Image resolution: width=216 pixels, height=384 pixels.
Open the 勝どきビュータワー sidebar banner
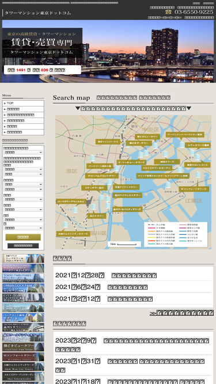pos(23,347)
